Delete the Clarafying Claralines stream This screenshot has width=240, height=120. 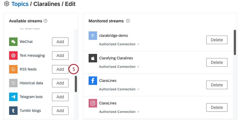tap(217, 62)
